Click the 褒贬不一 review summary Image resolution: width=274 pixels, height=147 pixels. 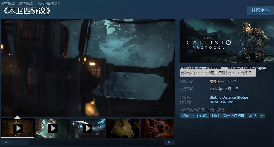(216, 82)
